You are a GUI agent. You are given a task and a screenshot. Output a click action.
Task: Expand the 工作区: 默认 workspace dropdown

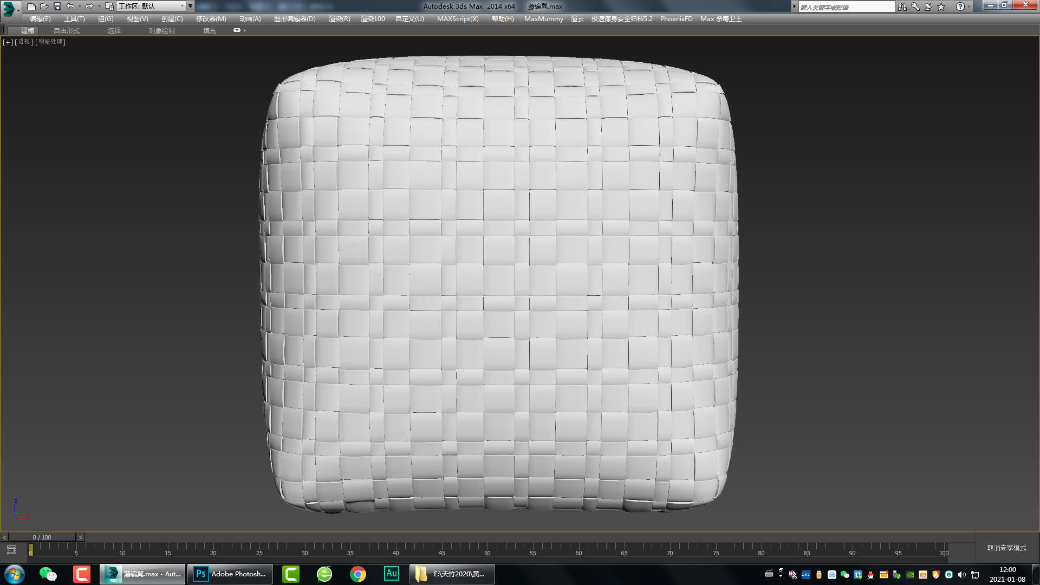click(x=182, y=6)
